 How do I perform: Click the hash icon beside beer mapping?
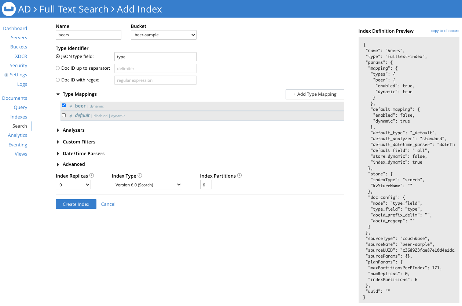(71, 106)
